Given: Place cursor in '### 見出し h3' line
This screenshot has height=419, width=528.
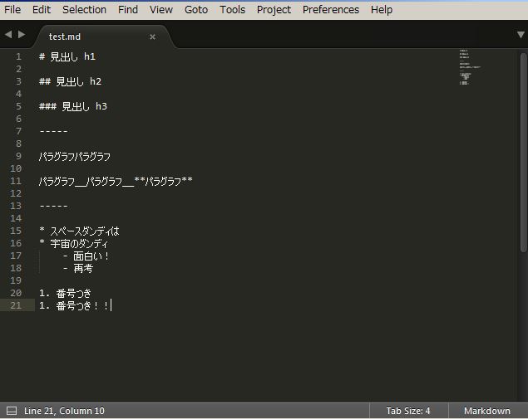Looking at the screenshot, I should point(72,106).
